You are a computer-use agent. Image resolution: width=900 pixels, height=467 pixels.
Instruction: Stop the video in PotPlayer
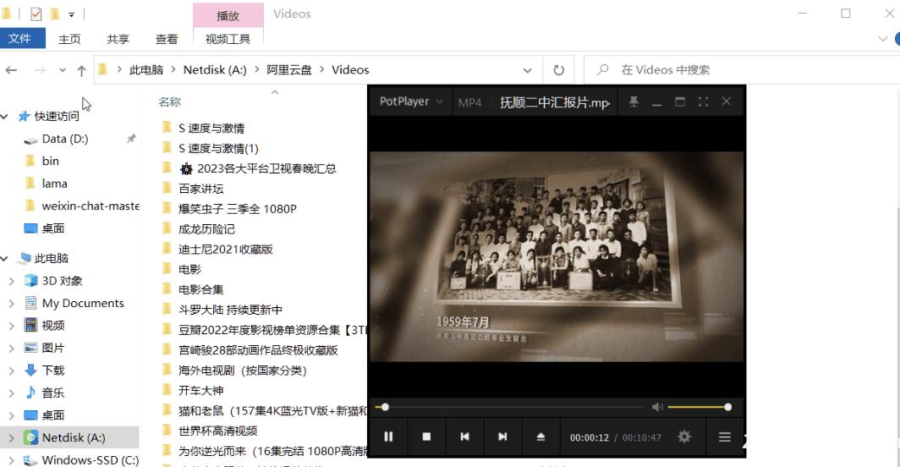tap(426, 437)
